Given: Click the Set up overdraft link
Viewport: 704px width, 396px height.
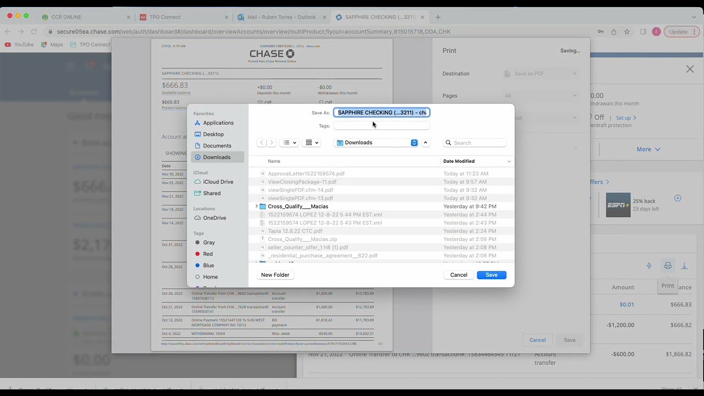Looking at the screenshot, I should click(626, 118).
